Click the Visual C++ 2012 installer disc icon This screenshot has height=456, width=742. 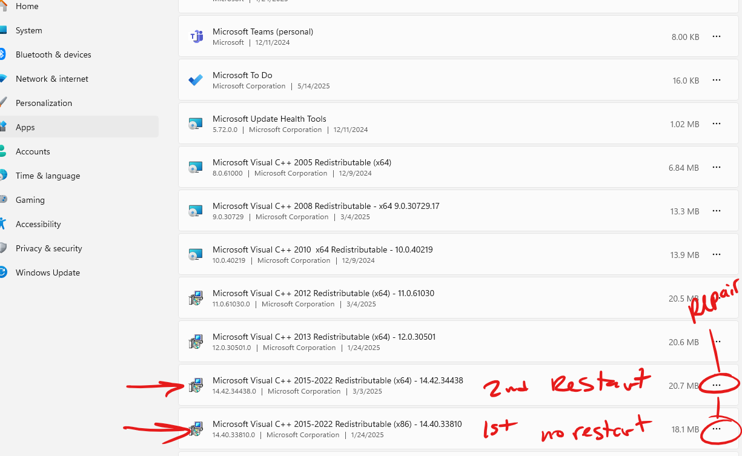point(196,298)
